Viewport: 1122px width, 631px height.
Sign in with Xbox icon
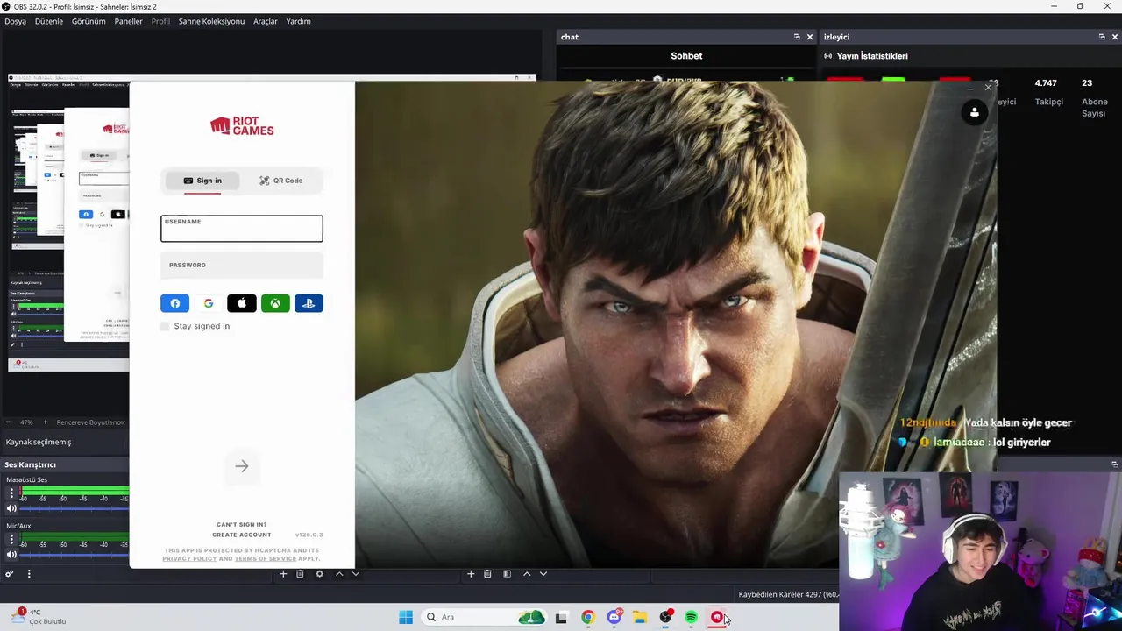[x=275, y=303]
